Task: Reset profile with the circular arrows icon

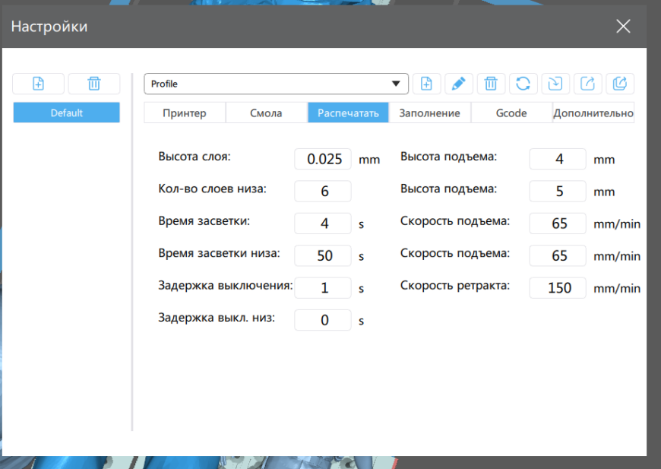Action: point(523,84)
